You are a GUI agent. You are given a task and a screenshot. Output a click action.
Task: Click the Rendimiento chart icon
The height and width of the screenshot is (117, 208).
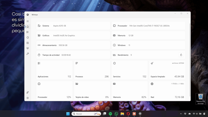(114, 55)
